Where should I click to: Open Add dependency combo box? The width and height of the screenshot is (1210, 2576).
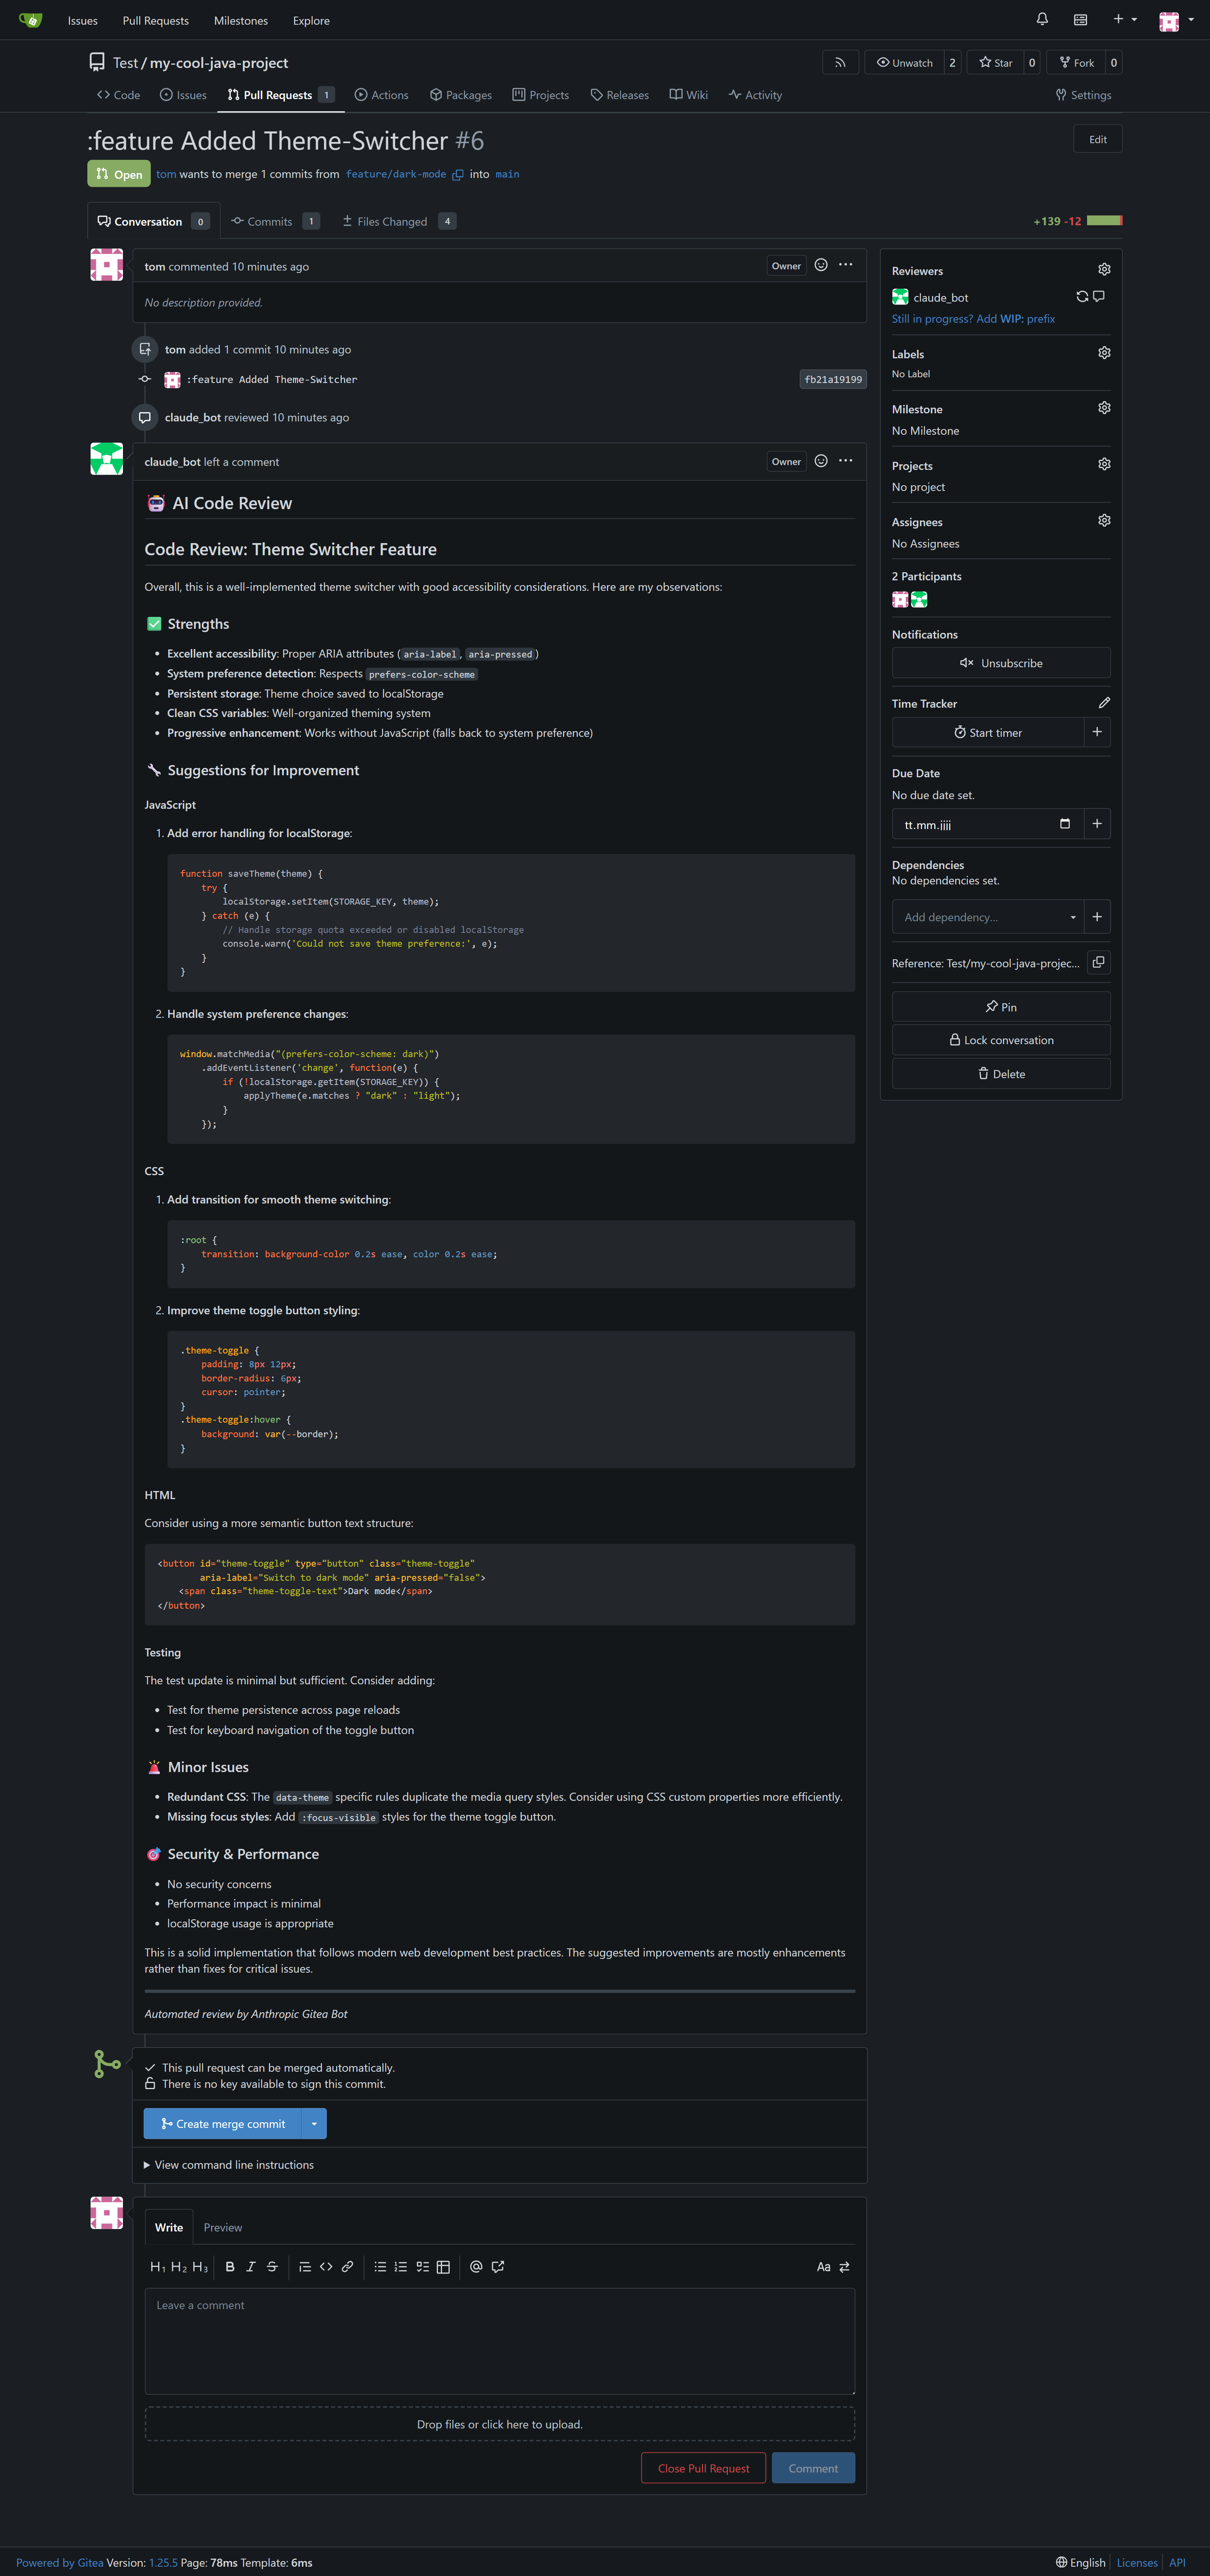(987, 917)
